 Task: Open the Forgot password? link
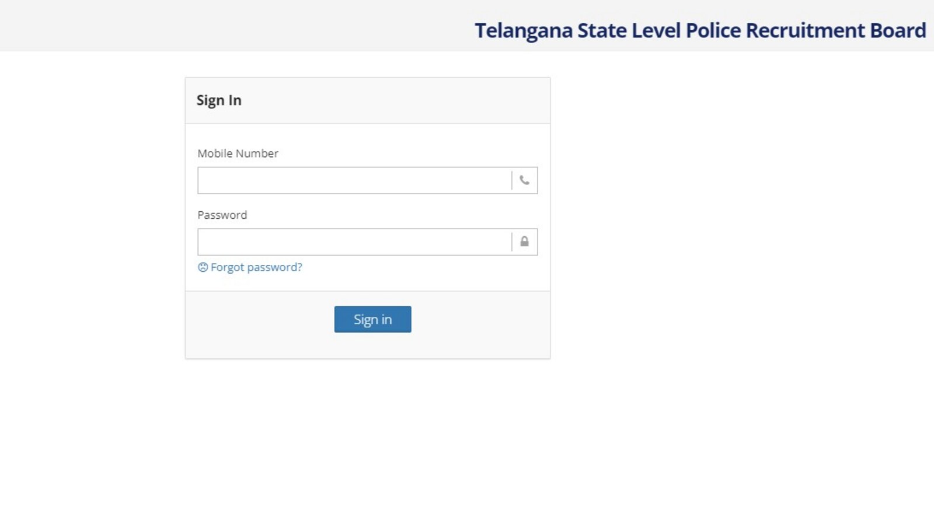click(x=256, y=267)
